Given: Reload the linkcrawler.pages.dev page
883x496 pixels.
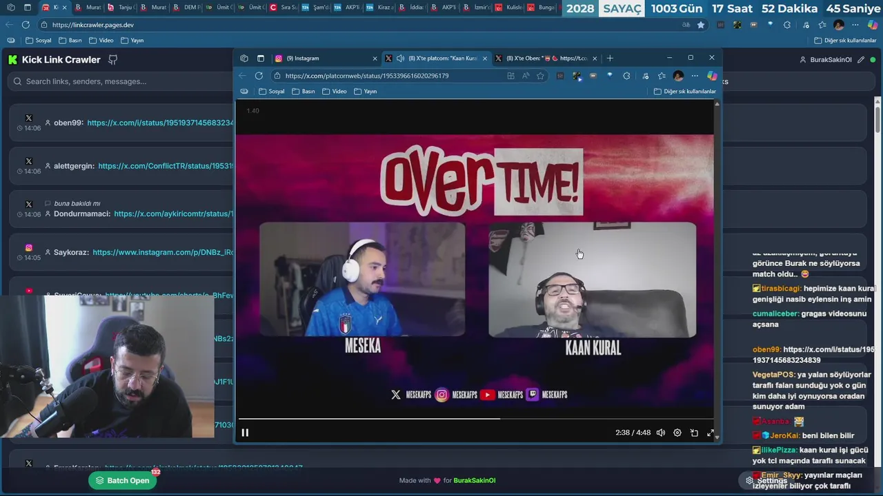Looking at the screenshot, I should click(26, 25).
